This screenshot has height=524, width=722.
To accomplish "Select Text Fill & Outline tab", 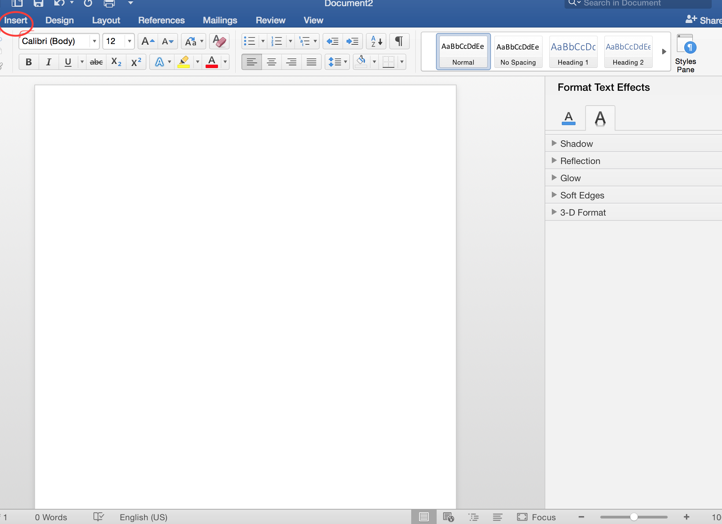I will pos(569,118).
